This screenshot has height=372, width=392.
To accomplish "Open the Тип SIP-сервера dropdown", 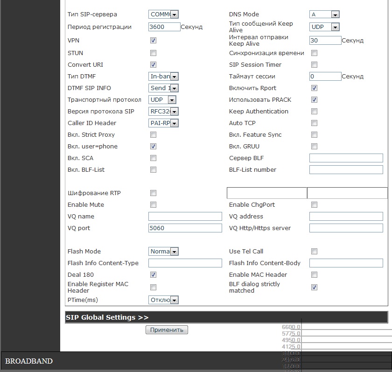I will (163, 14).
